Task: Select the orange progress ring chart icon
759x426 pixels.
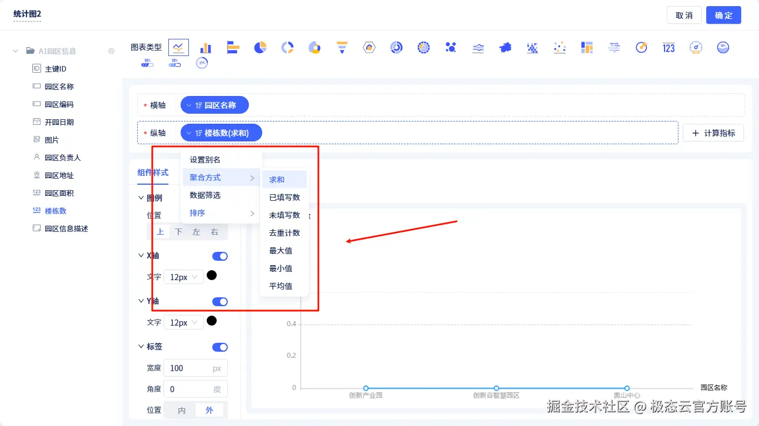Action: tap(641, 48)
